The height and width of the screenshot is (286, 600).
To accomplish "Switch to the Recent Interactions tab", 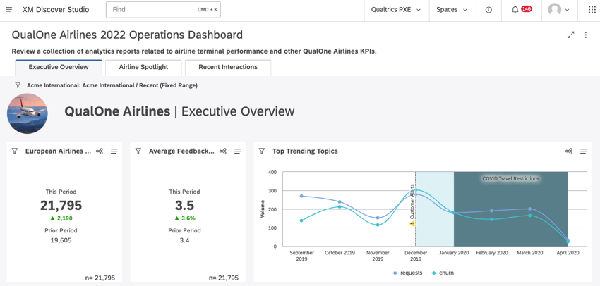I will pyautogui.click(x=227, y=67).
